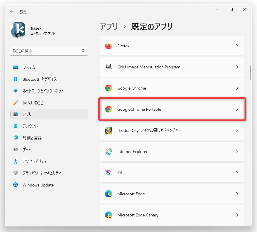Image resolution: width=257 pixels, height=232 pixels.
Task: Click the privacy shield icon
Action: 16,173
